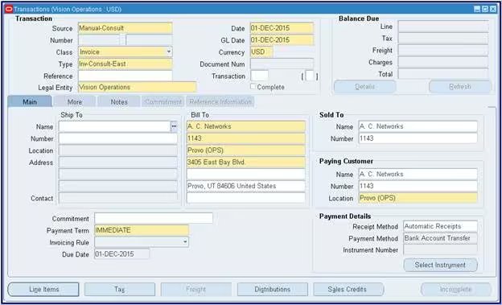
Task: Click the Ship To Name field
Action: 114,126
